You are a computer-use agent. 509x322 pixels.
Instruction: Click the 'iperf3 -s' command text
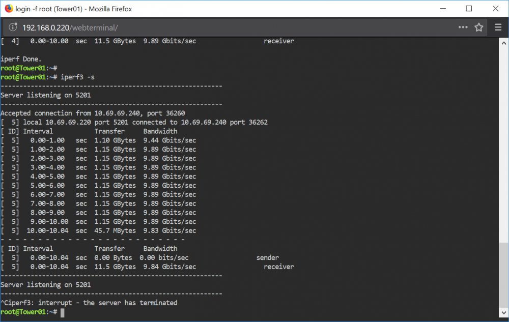point(77,77)
